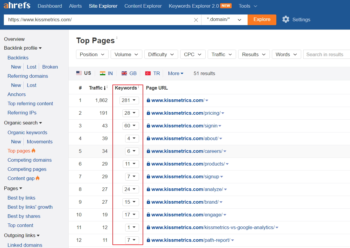The image size is (350, 248).
Task: Click the lock icon beside www.kissmetrics.com/pricing/
Action: (148, 113)
